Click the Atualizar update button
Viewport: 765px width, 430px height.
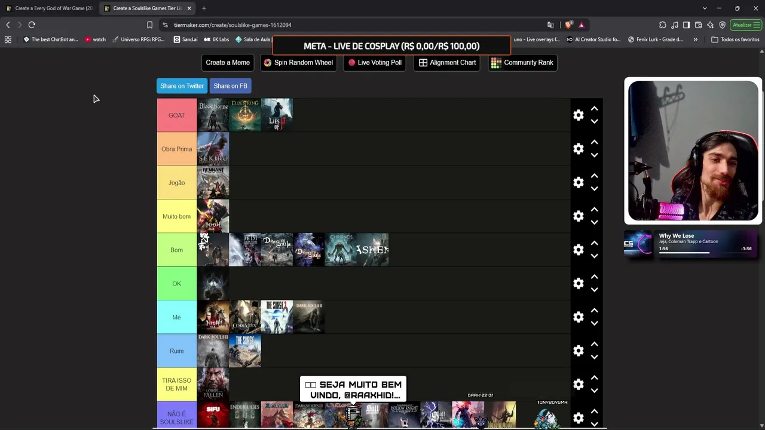pyautogui.click(x=745, y=25)
